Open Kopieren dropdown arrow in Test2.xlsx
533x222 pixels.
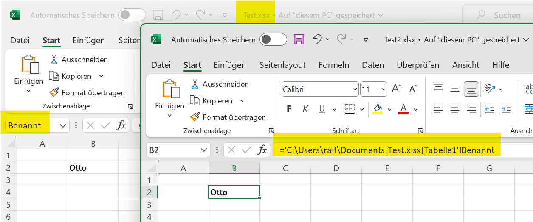[242, 101]
